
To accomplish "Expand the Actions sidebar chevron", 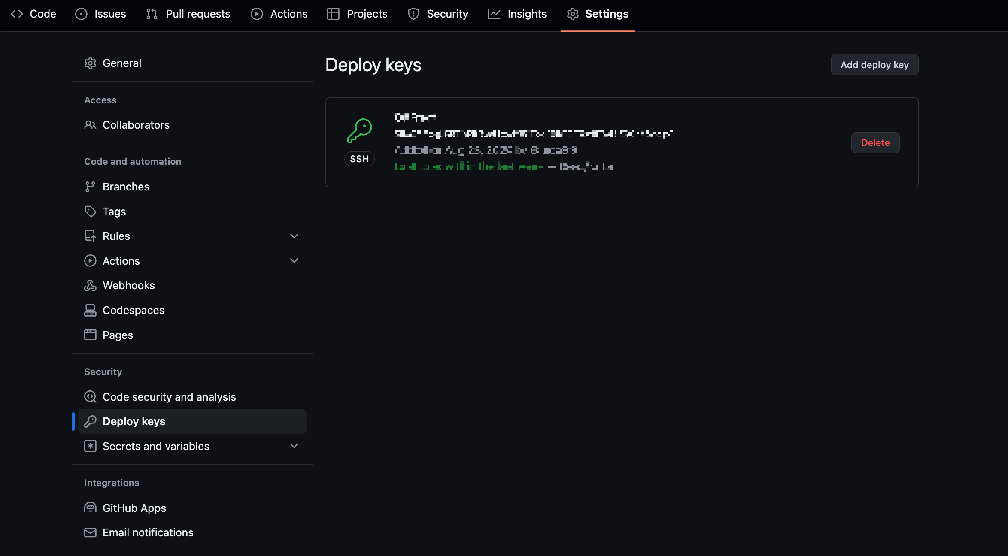I will pos(294,260).
